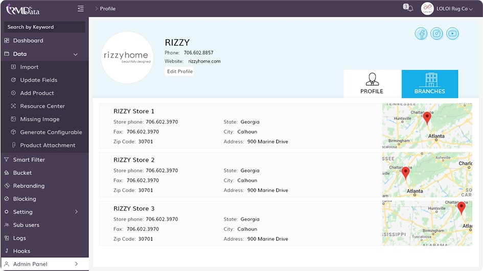
Task: Open the Facebook social link icon
Action: 421,34
